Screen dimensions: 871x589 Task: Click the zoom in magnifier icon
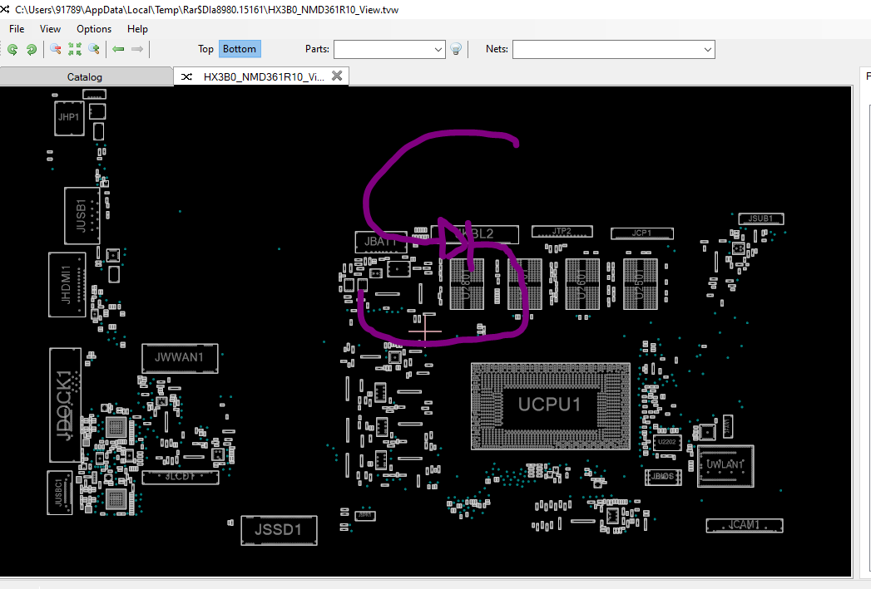click(94, 49)
